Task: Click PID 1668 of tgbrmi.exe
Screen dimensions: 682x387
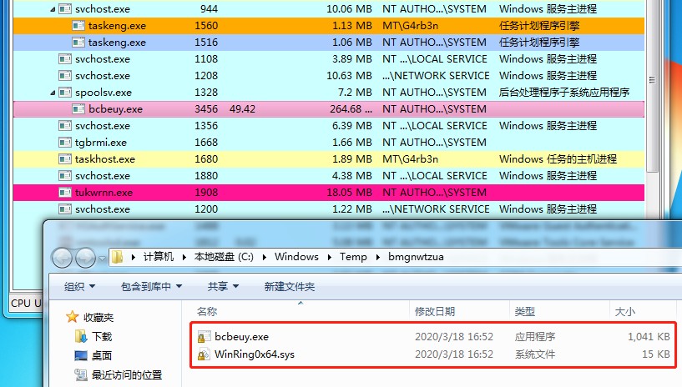Action: coord(206,143)
